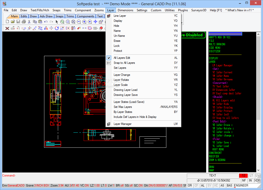Click the red stop-sign icon
263x190 pixels.
point(101,28)
